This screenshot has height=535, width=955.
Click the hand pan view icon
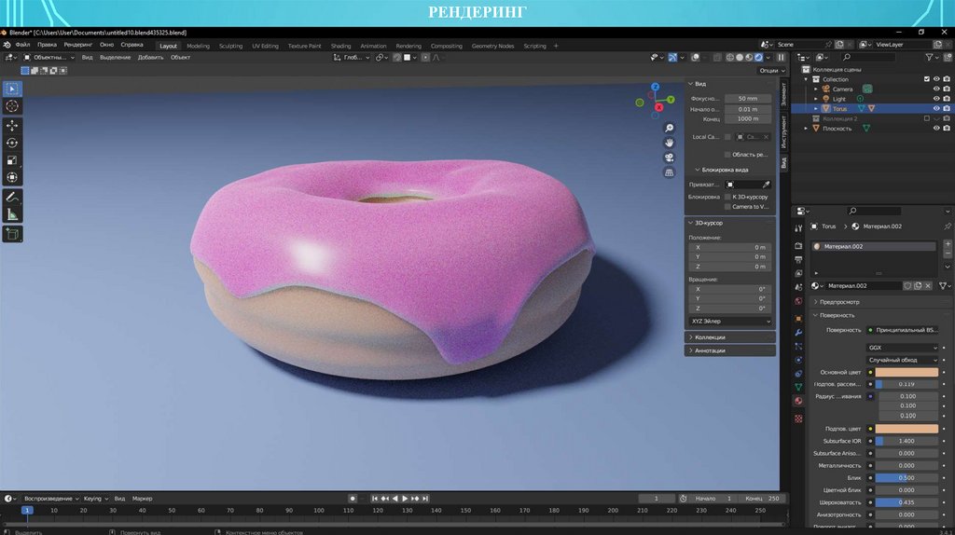tap(670, 143)
